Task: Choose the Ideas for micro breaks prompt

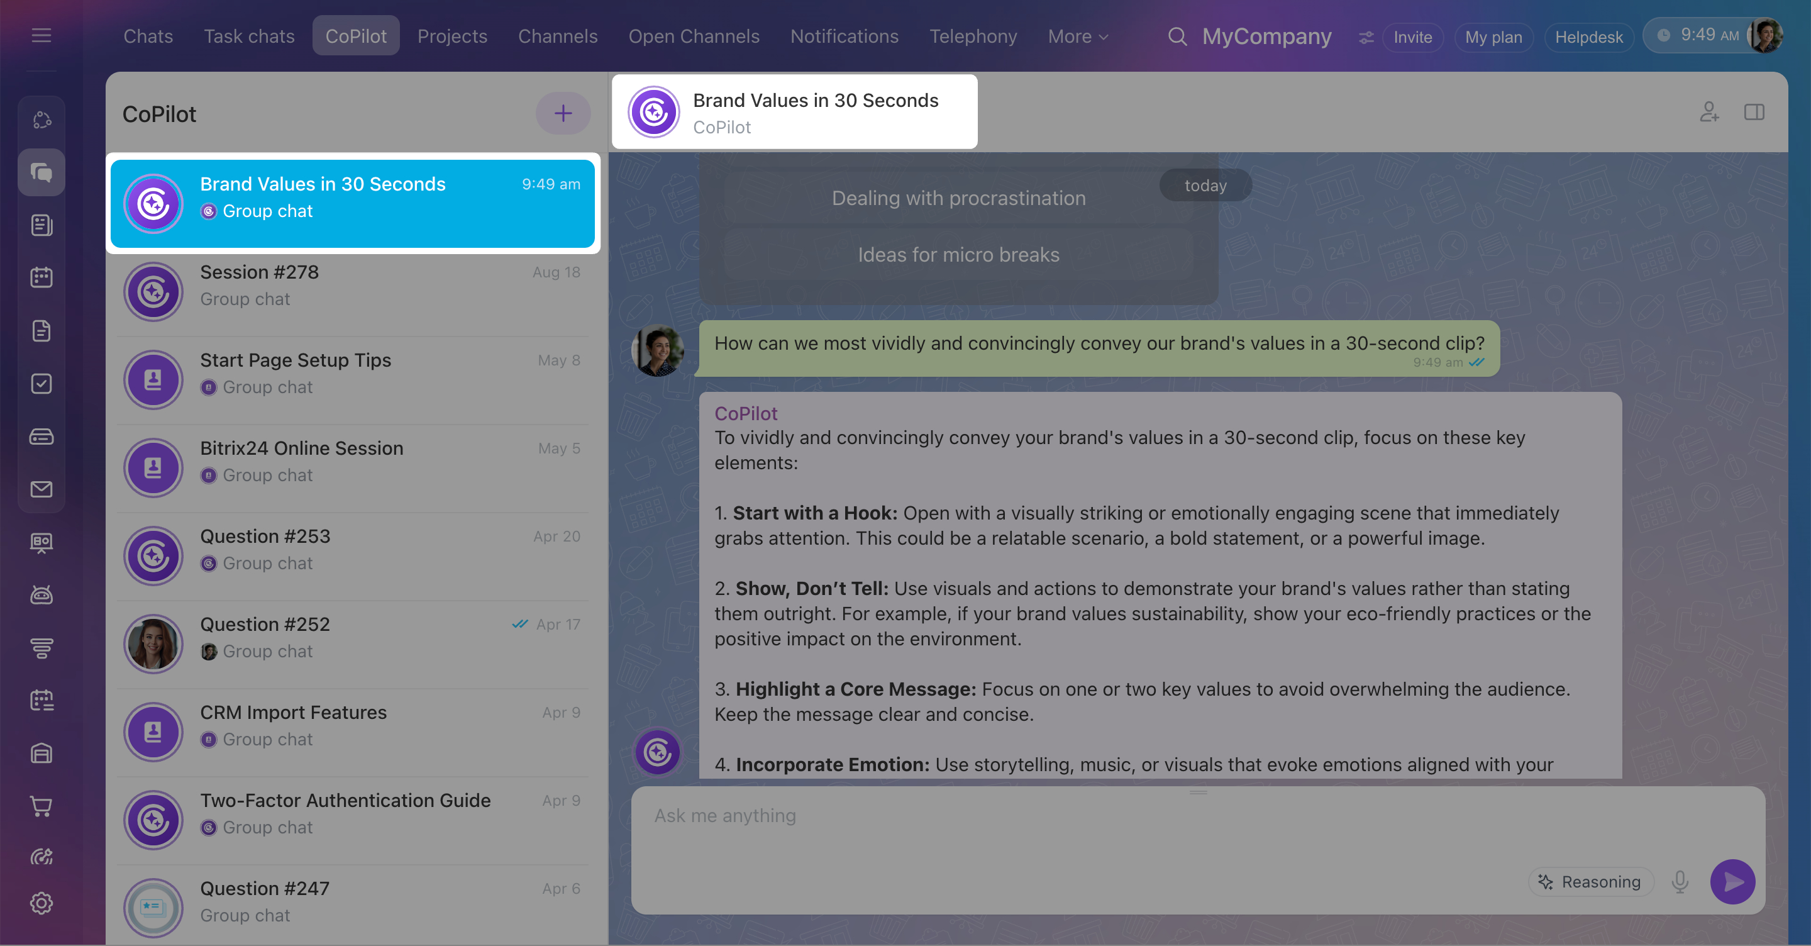Action: click(x=958, y=255)
